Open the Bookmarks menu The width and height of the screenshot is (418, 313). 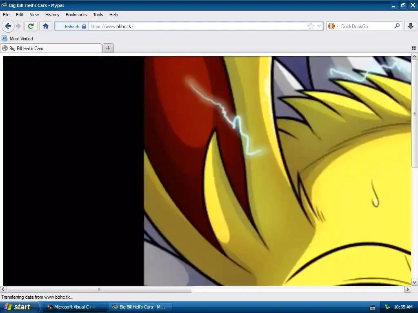76,15
